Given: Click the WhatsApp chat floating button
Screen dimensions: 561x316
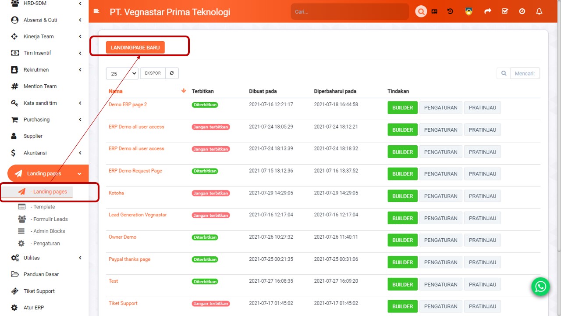Looking at the screenshot, I should coord(540,287).
